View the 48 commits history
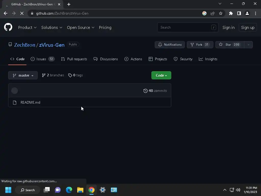 pos(155,91)
